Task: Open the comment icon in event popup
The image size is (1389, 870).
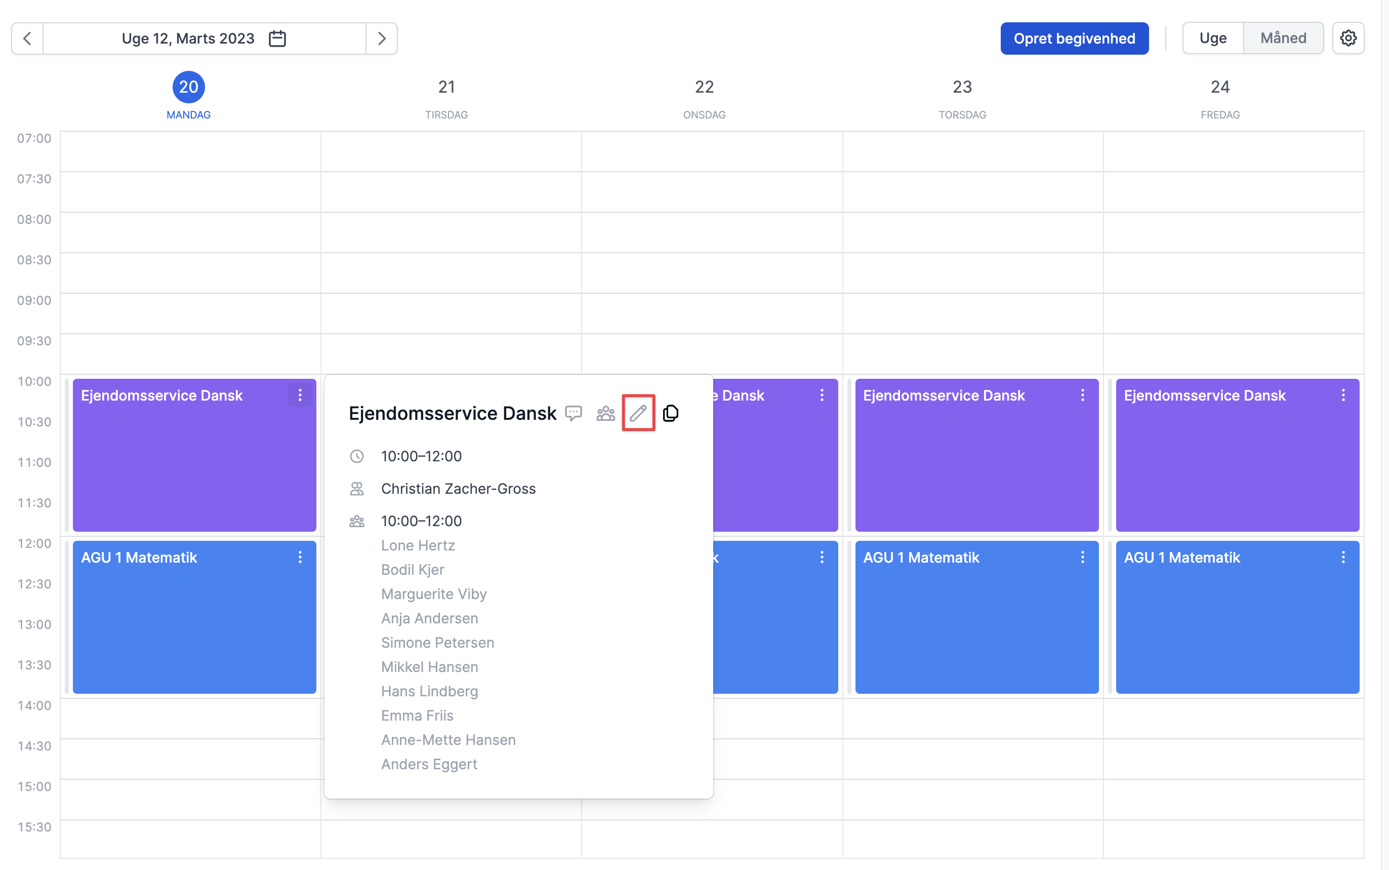Action: tap(574, 413)
